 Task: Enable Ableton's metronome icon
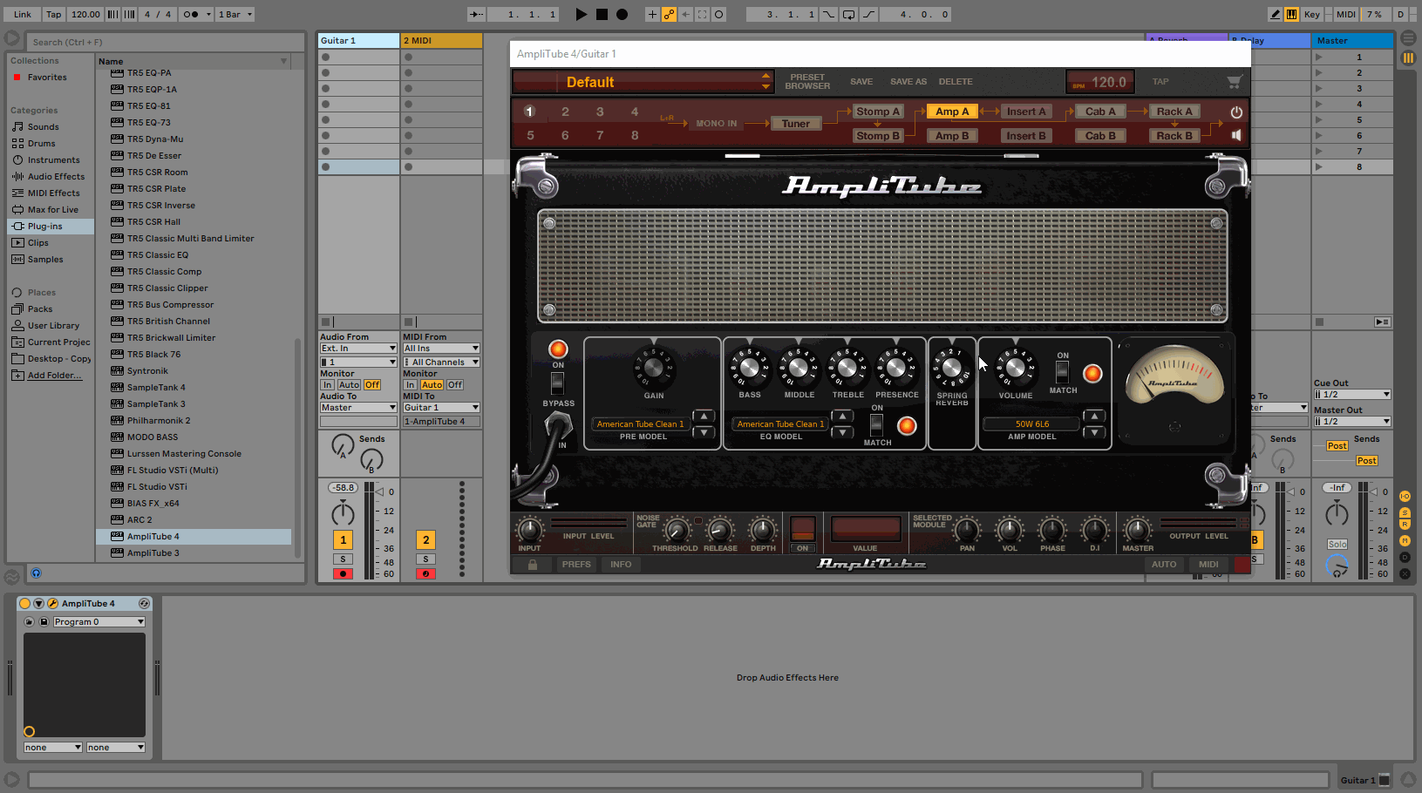coord(114,14)
